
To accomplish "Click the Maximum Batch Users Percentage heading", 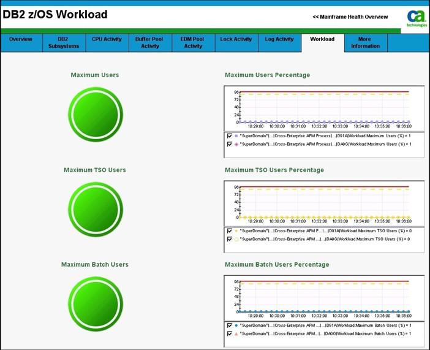I will (277, 265).
